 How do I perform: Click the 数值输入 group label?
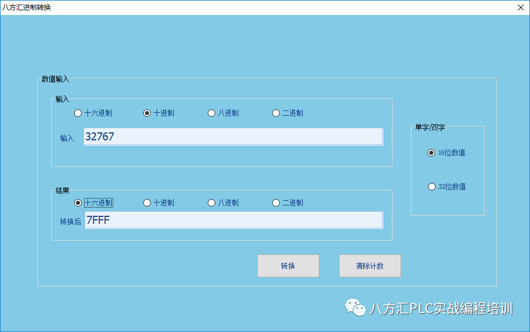[55, 79]
